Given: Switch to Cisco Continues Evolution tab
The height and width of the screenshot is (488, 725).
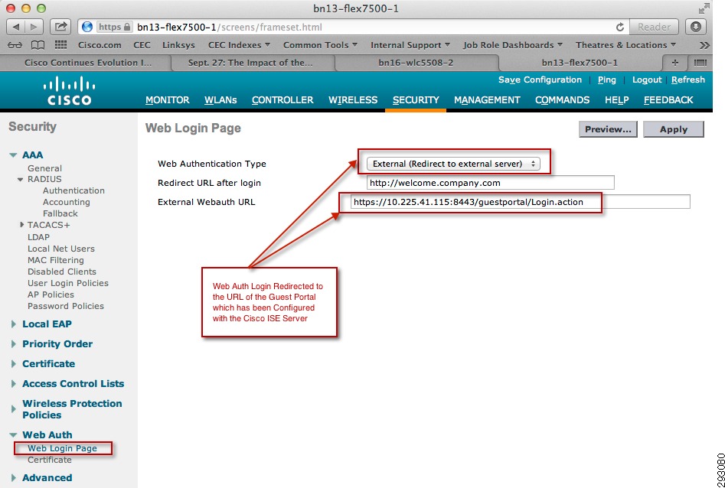Looking at the screenshot, I should 88,63.
